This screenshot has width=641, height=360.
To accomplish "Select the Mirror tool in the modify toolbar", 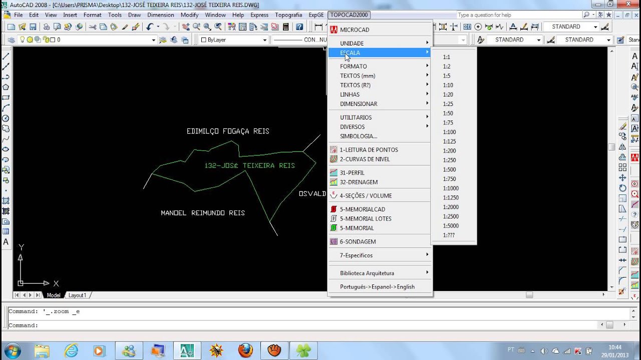I will tap(622, 146).
